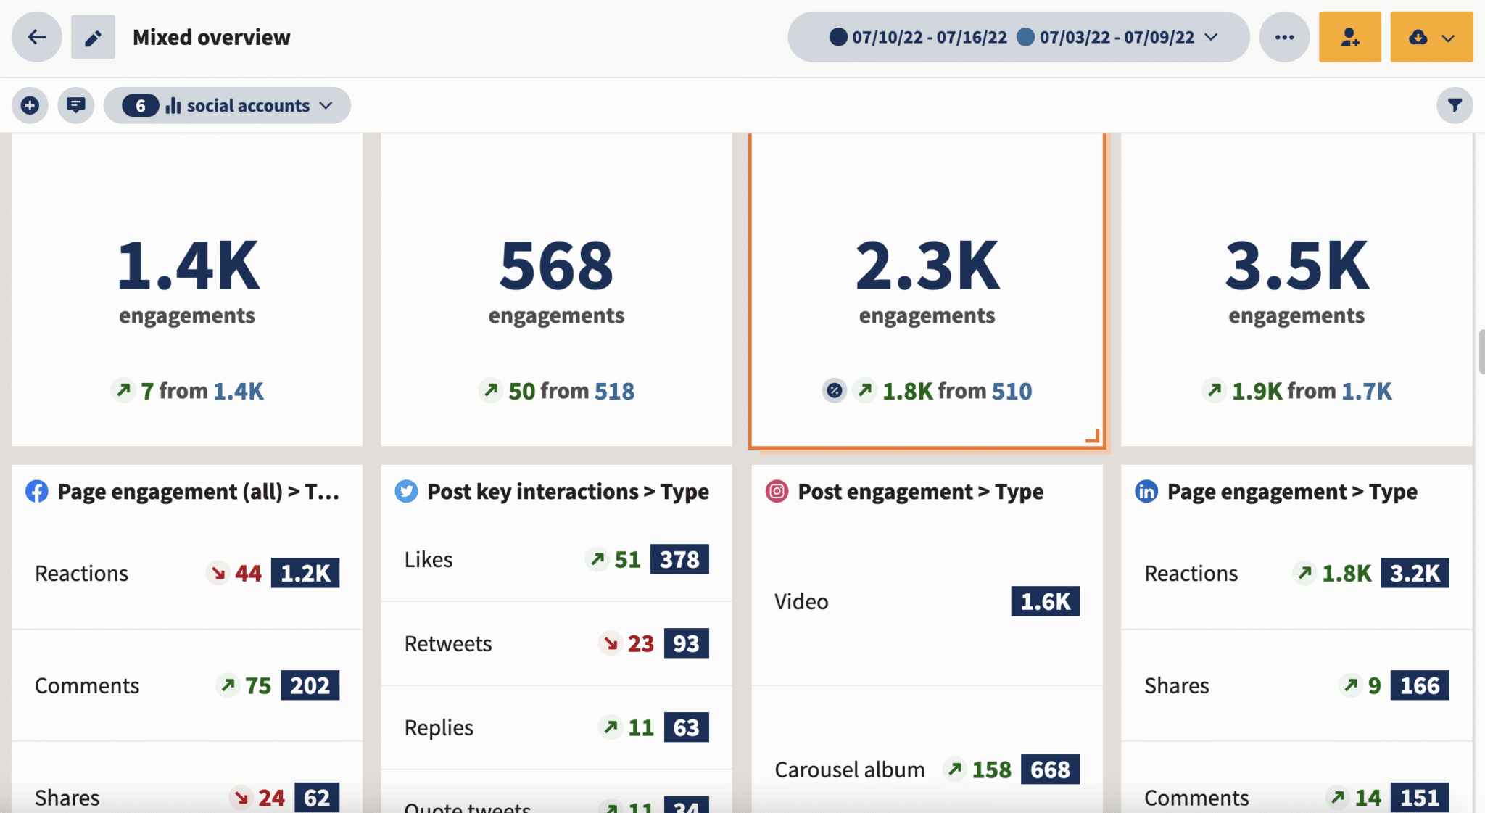Click the Mixed overview title
This screenshot has height=813, width=1485.
210,37
